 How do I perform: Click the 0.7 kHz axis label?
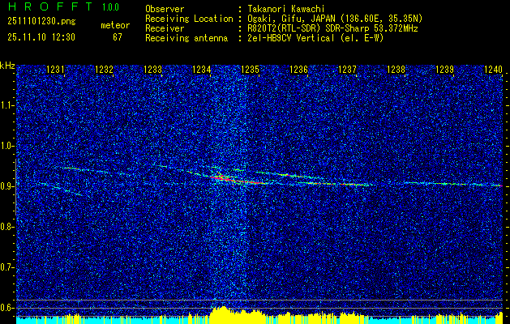tap(6, 267)
